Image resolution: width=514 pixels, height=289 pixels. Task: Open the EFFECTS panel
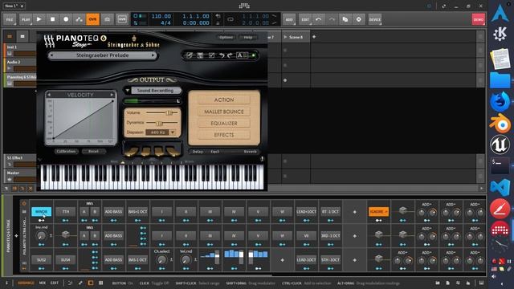224,136
